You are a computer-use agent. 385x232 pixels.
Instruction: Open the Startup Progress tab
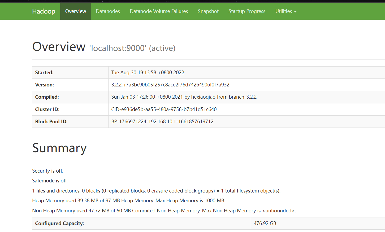tap(247, 11)
